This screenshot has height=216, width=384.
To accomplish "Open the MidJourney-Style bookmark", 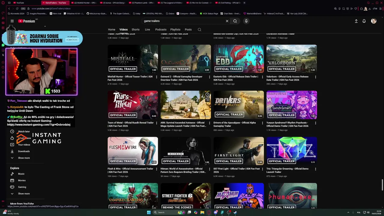I will [97, 13].
